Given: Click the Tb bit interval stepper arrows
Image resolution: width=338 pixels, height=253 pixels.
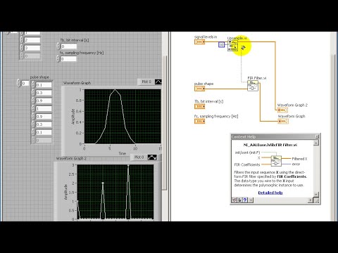Looking at the screenshot, I should [x=58, y=46].
